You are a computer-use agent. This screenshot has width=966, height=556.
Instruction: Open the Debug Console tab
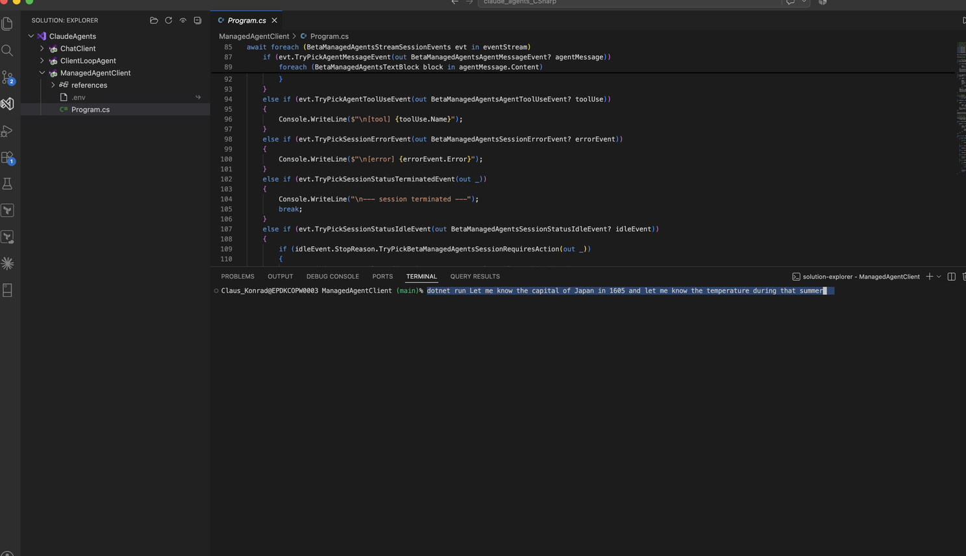point(332,277)
